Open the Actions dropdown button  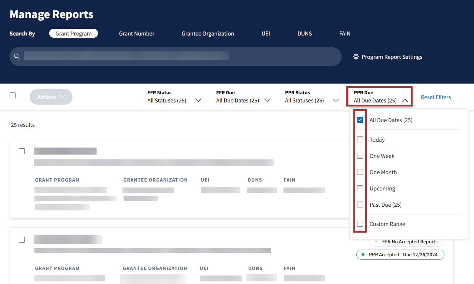(x=51, y=97)
